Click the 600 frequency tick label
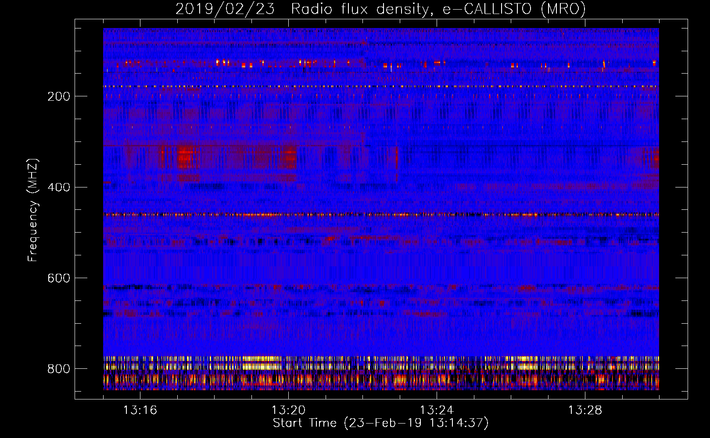 59,278
